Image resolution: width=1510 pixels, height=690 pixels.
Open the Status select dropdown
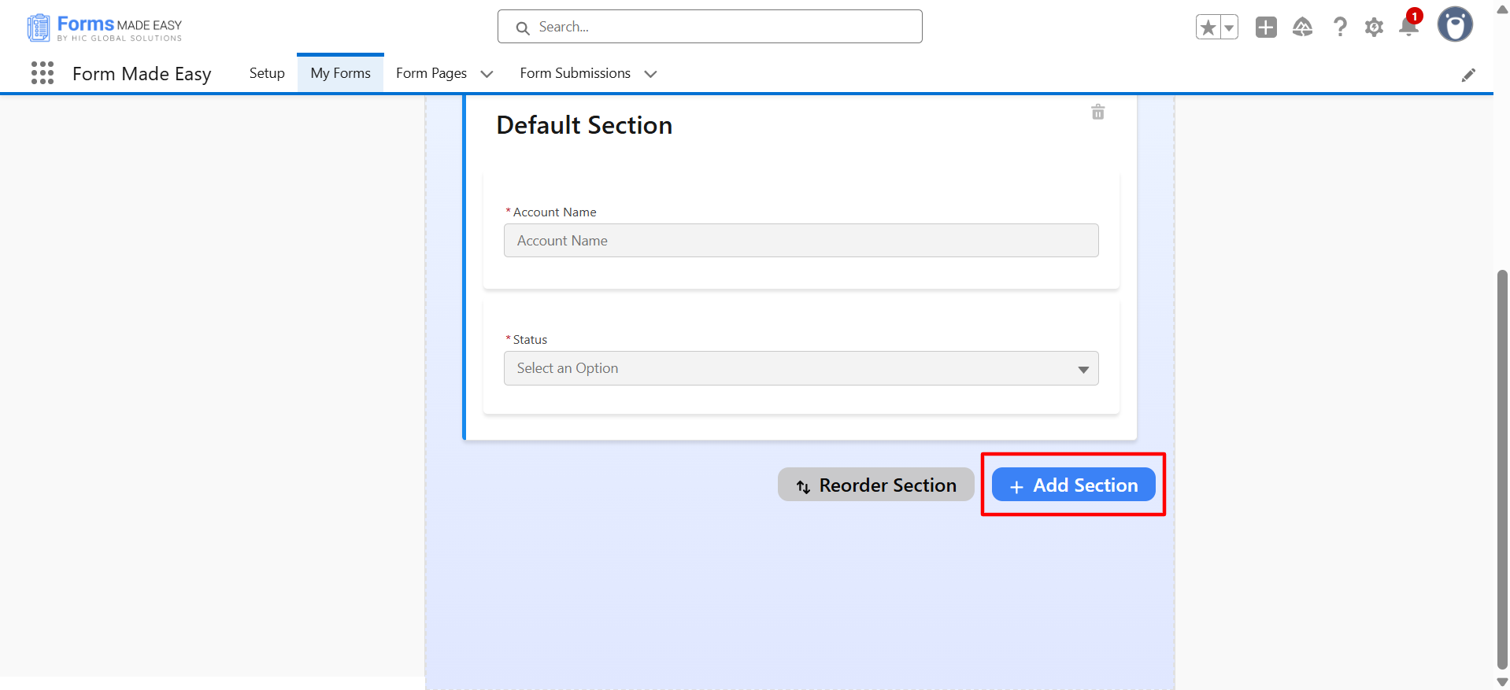801,368
